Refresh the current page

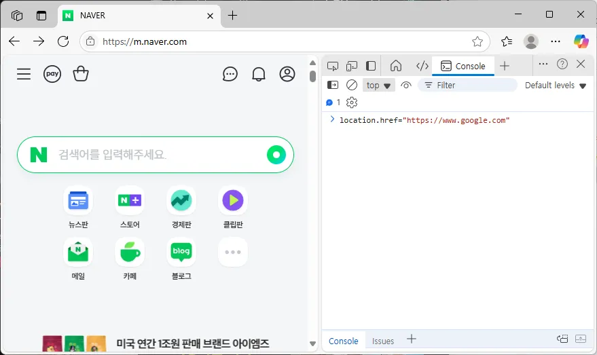point(63,41)
